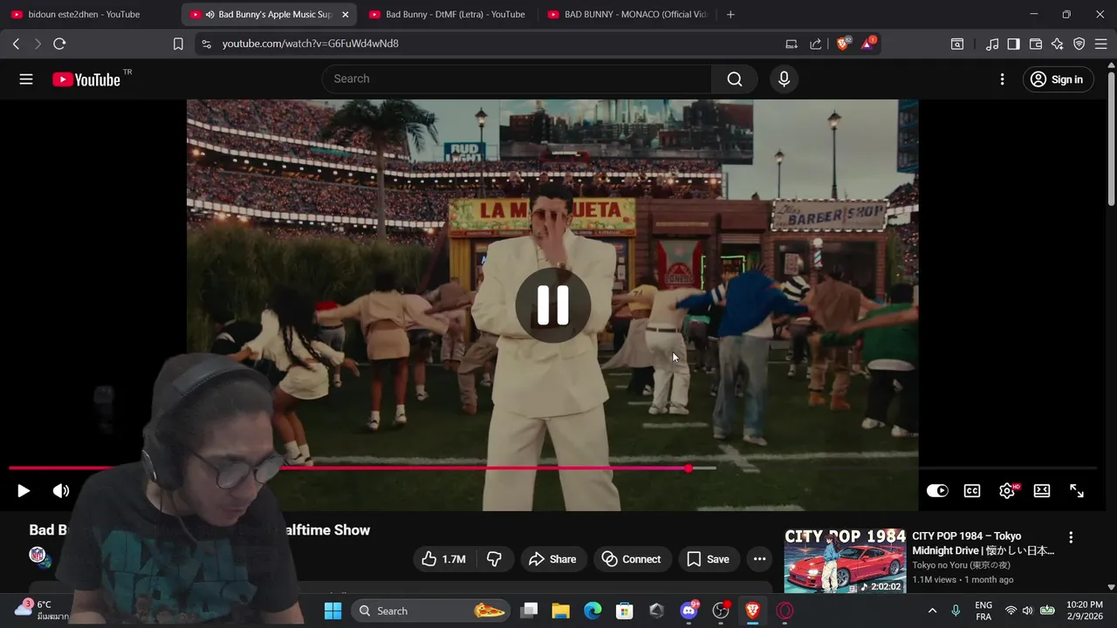Open player settings gear icon
Viewport: 1117px width, 628px height.
pyautogui.click(x=1007, y=491)
